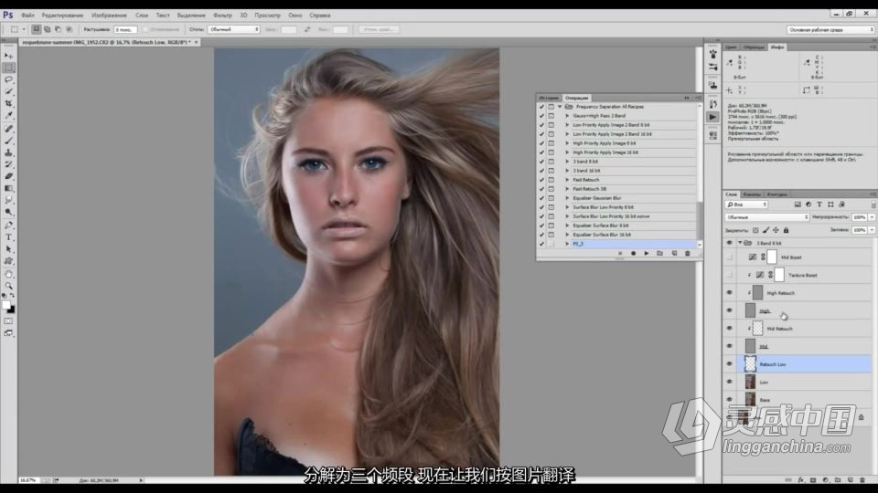The width and height of the screenshot is (878, 493).
Task: Show the Texture Boost layer
Action: pyautogui.click(x=729, y=275)
